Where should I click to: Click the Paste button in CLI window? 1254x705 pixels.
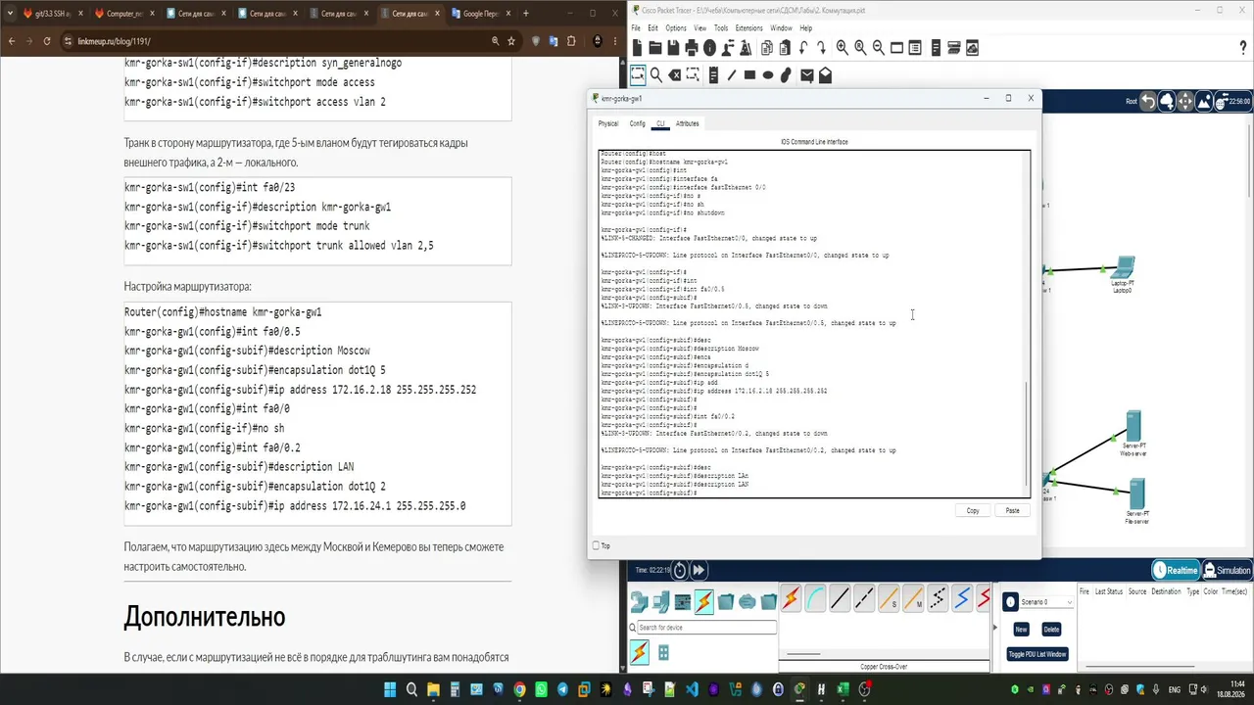(1012, 510)
